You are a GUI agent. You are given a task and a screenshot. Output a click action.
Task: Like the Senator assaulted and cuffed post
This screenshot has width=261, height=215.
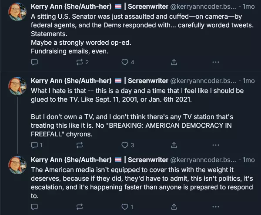[125, 62]
